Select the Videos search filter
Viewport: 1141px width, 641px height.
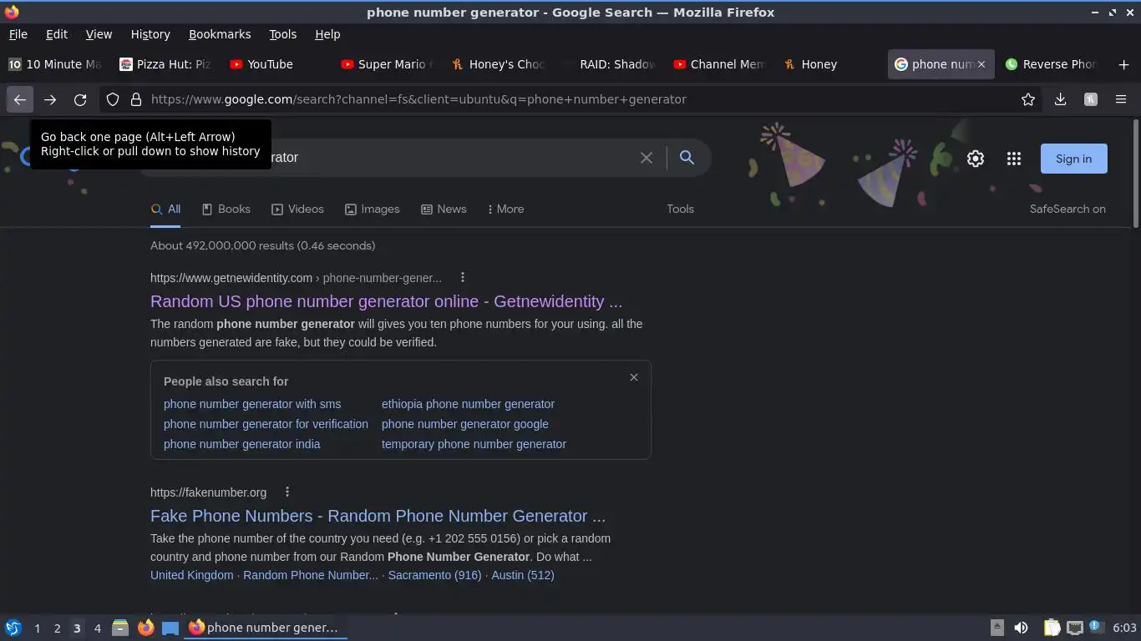coord(297,209)
